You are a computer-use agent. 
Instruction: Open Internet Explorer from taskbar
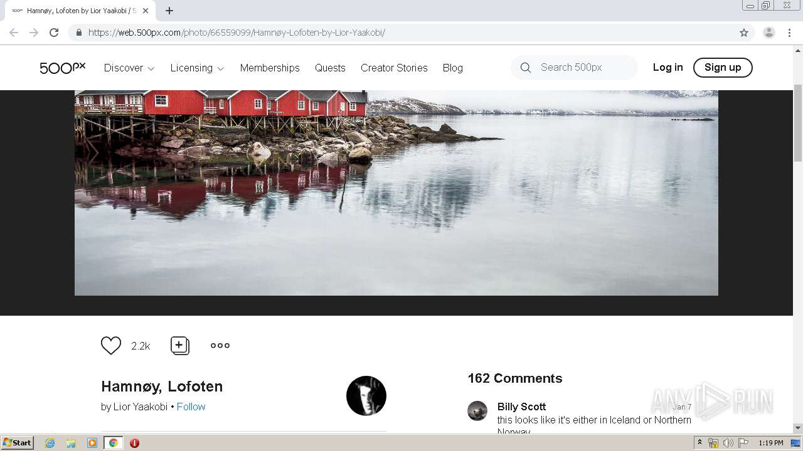click(x=50, y=443)
